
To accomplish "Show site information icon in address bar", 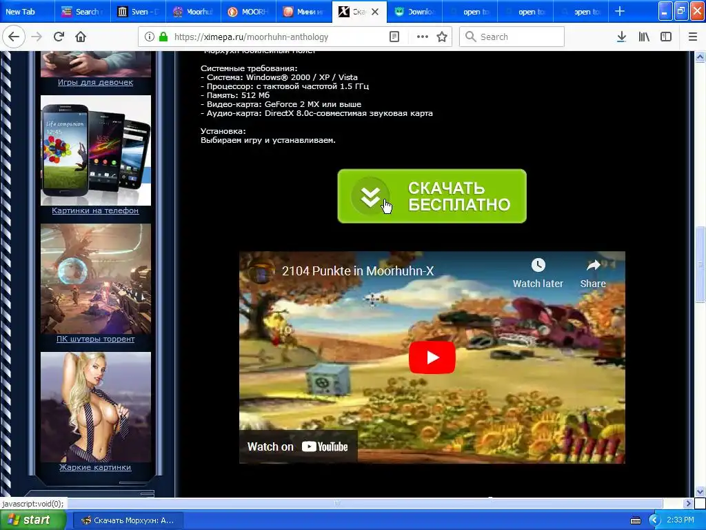I will [150, 37].
